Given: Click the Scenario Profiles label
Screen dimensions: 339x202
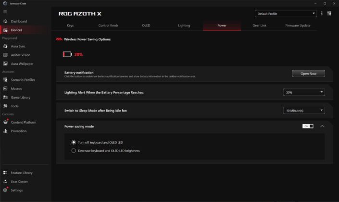Looking at the screenshot, I should point(23,80).
